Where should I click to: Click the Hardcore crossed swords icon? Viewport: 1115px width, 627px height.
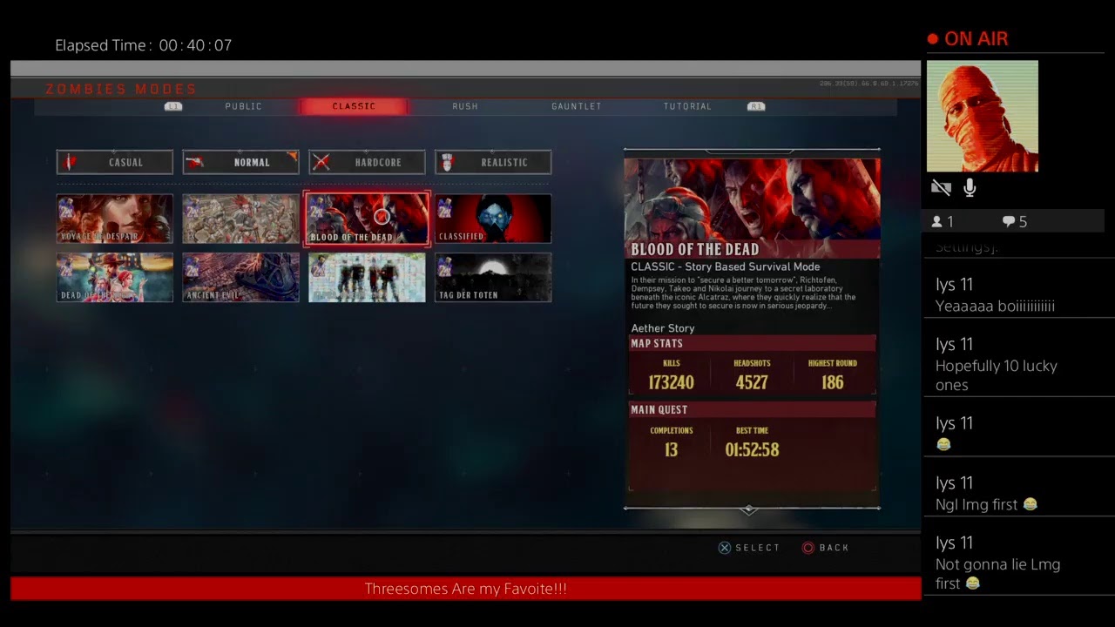tap(321, 162)
